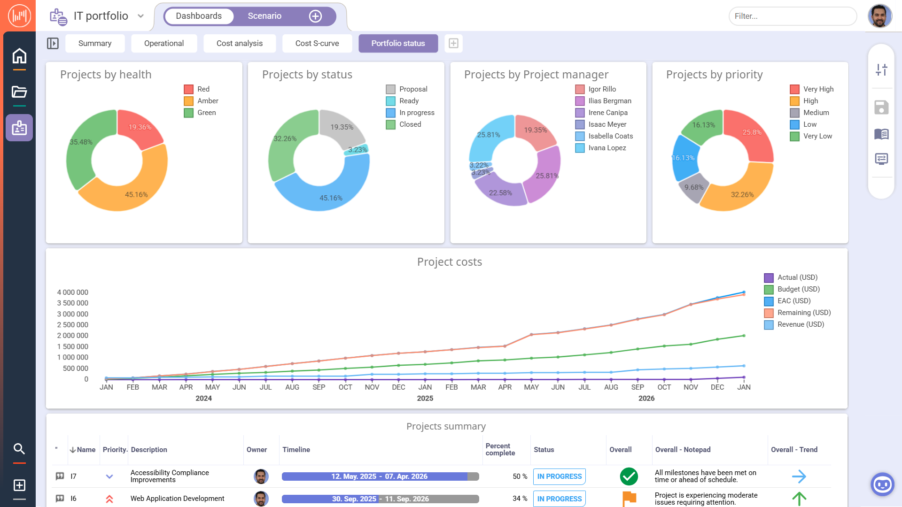Open the Home icon in sidebar
Viewport: 902px width, 507px height.
point(19,56)
